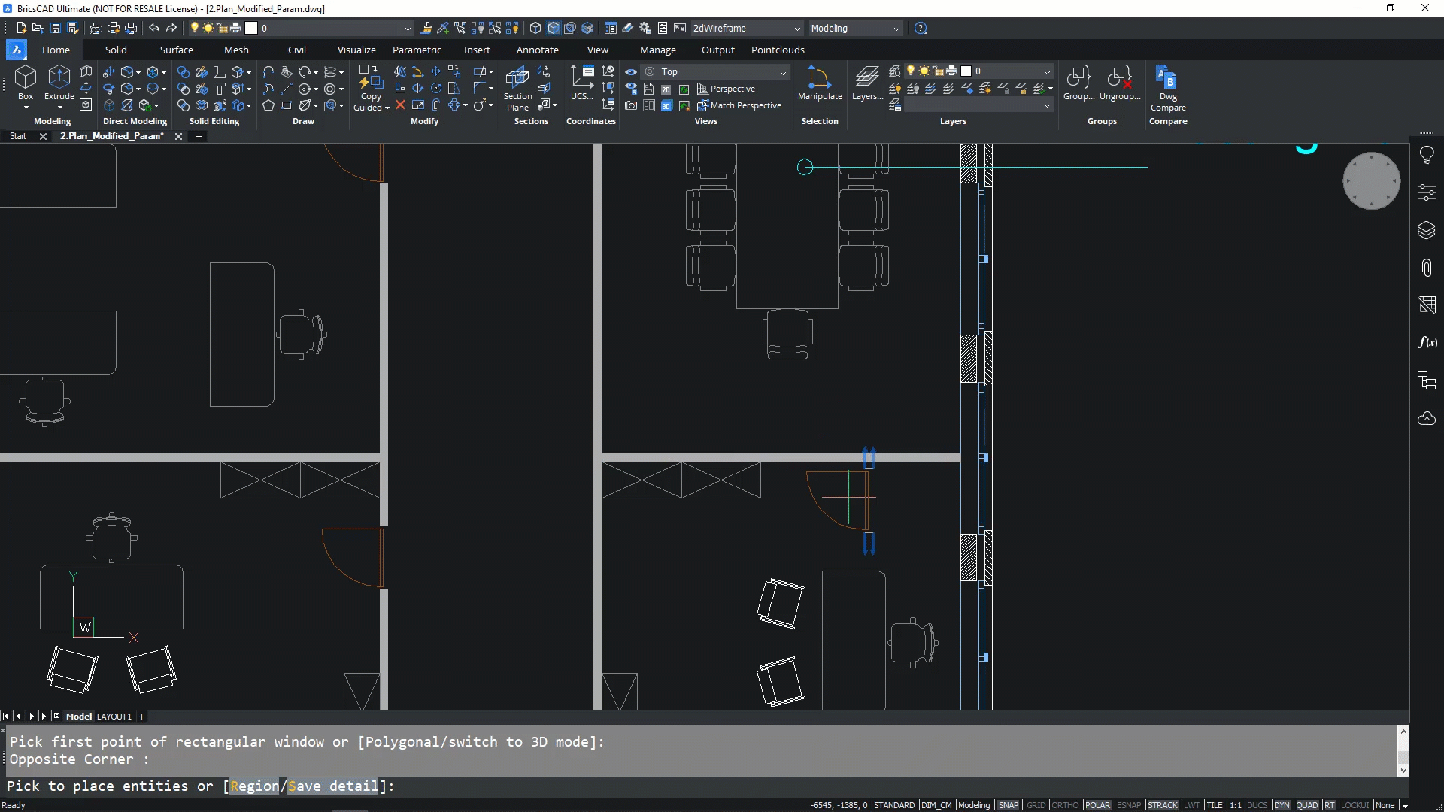Open the Layers panel button
The image size is (1444, 812).
coord(866,78)
